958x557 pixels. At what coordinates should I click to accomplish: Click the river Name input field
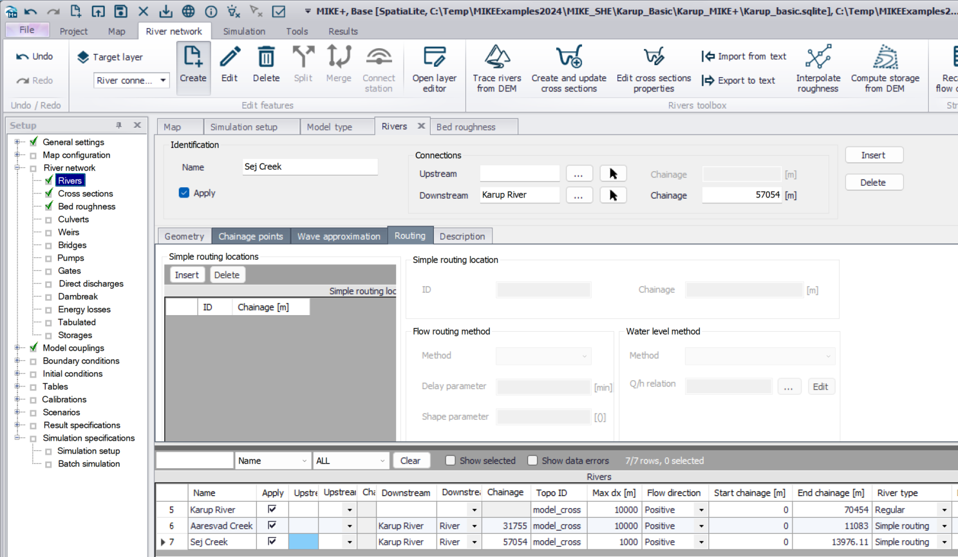[x=310, y=167]
